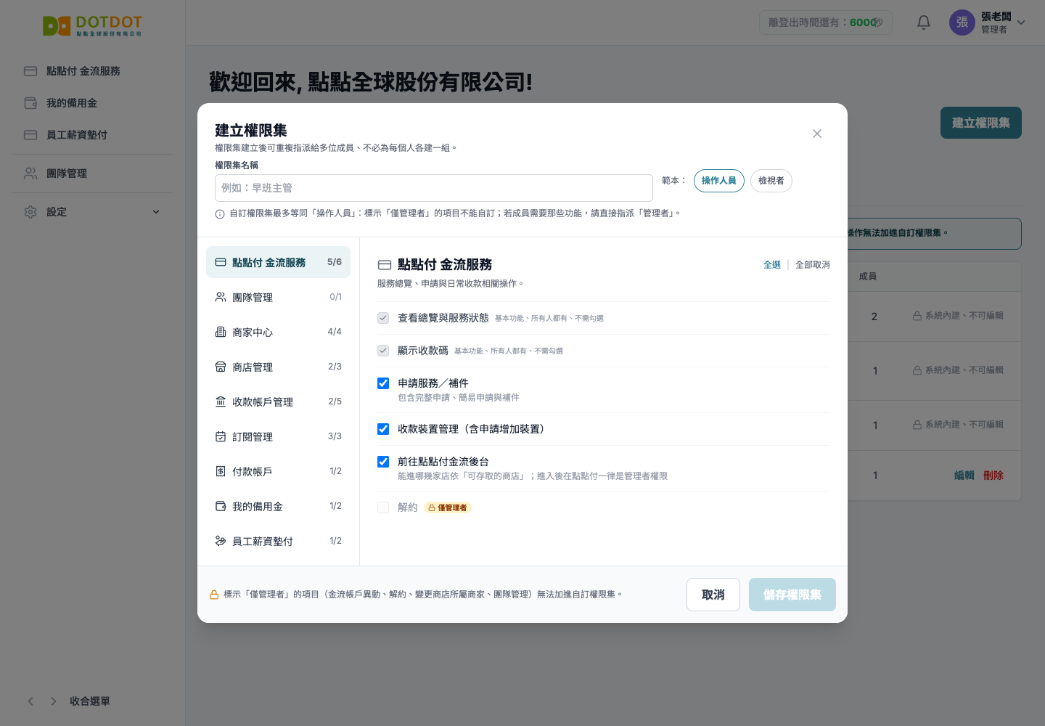Select 員工薪資墊付 category in dialog

coord(278,541)
